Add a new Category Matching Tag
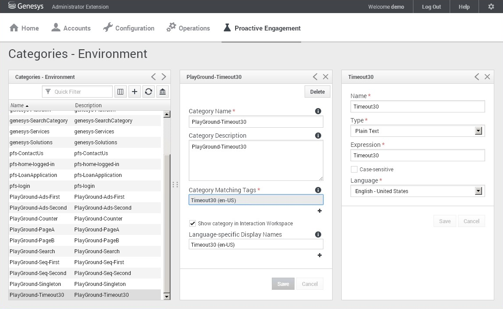Viewport: 503px width, 309px height. coord(319,211)
